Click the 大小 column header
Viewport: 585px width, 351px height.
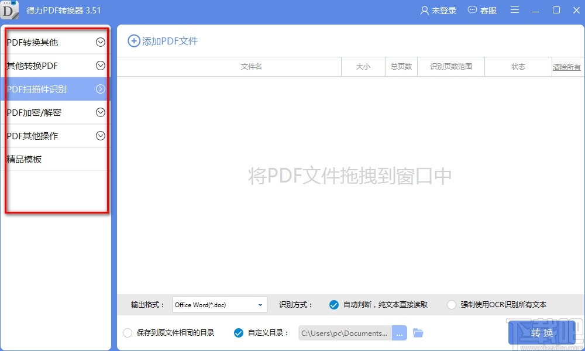[x=363, y=66]
